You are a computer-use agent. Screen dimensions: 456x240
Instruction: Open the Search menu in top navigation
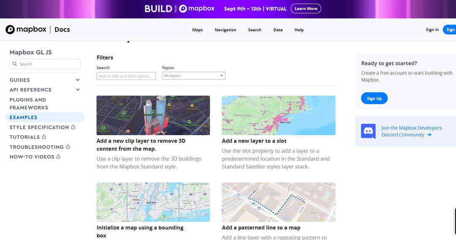click(x=255, y=30)
